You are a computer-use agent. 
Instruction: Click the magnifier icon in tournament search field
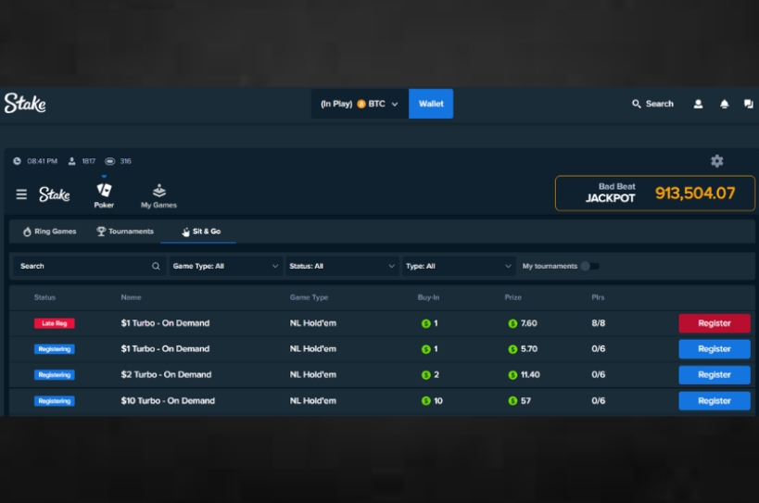coord(156,266)
